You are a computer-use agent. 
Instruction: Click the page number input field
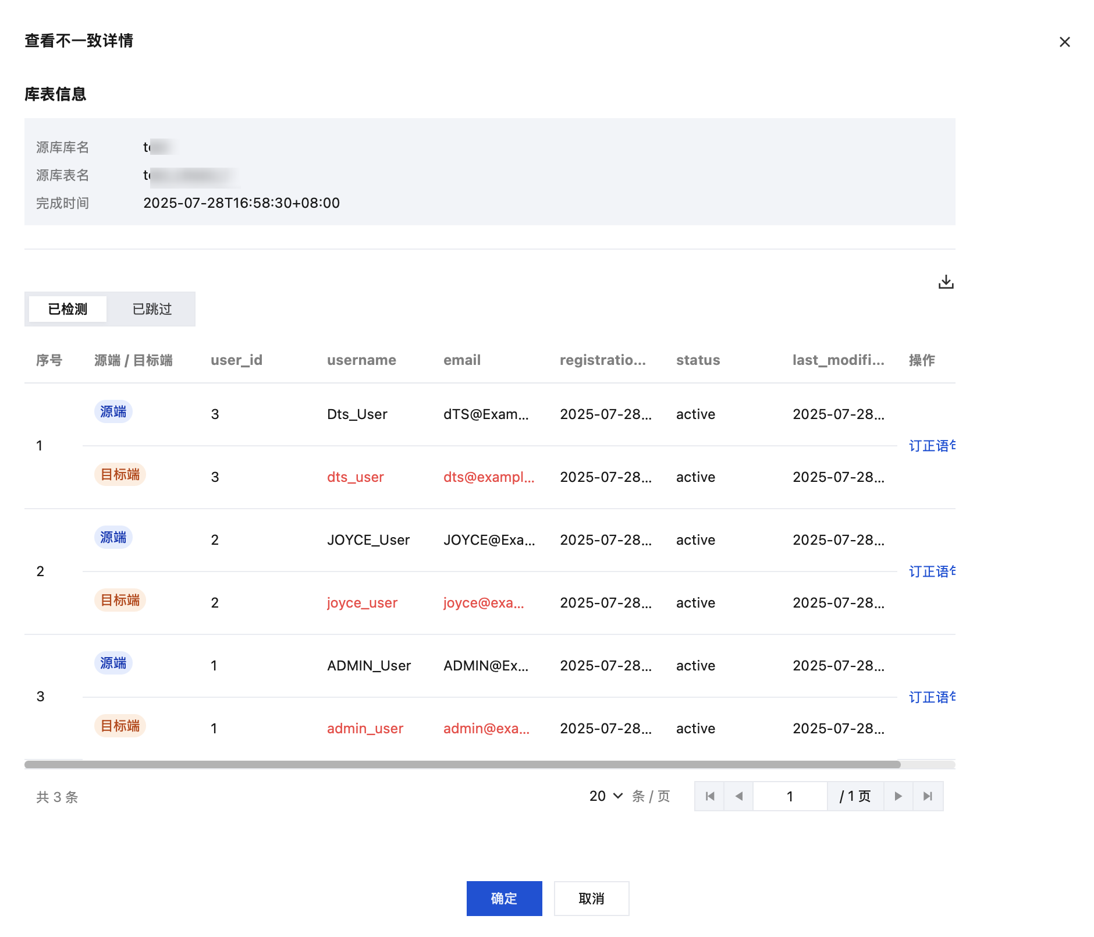pyautogui.click(x=790, y=796)
